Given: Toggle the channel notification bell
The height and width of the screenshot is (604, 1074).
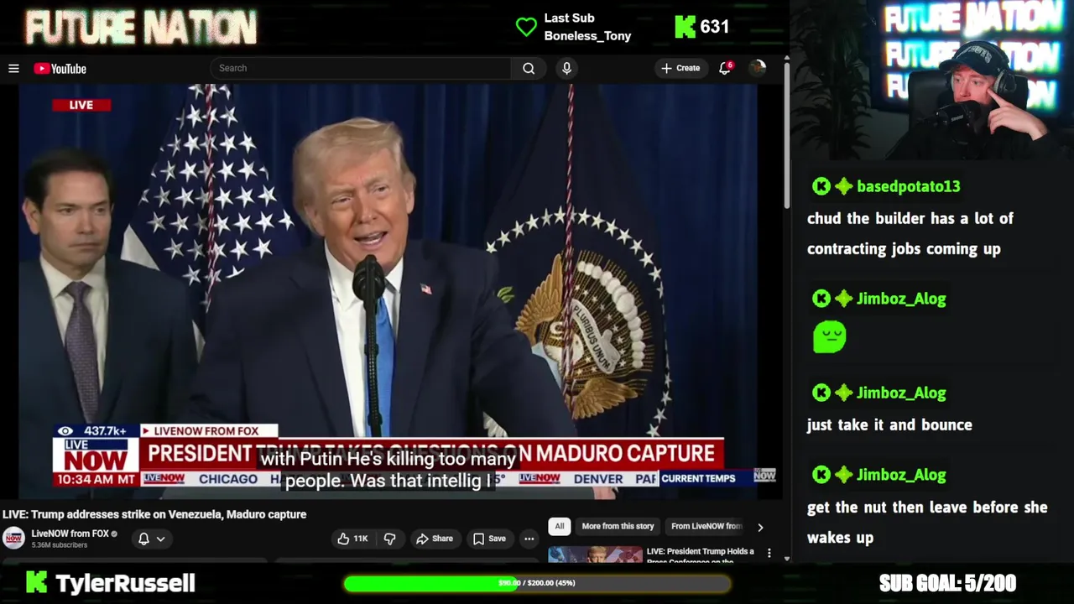Looking at the screenshot, I should coord(143,539).
